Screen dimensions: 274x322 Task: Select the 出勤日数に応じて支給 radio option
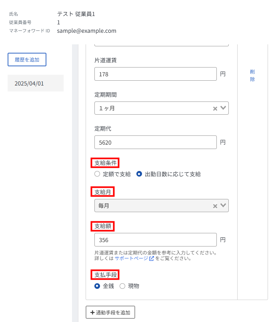click(139, 174)
